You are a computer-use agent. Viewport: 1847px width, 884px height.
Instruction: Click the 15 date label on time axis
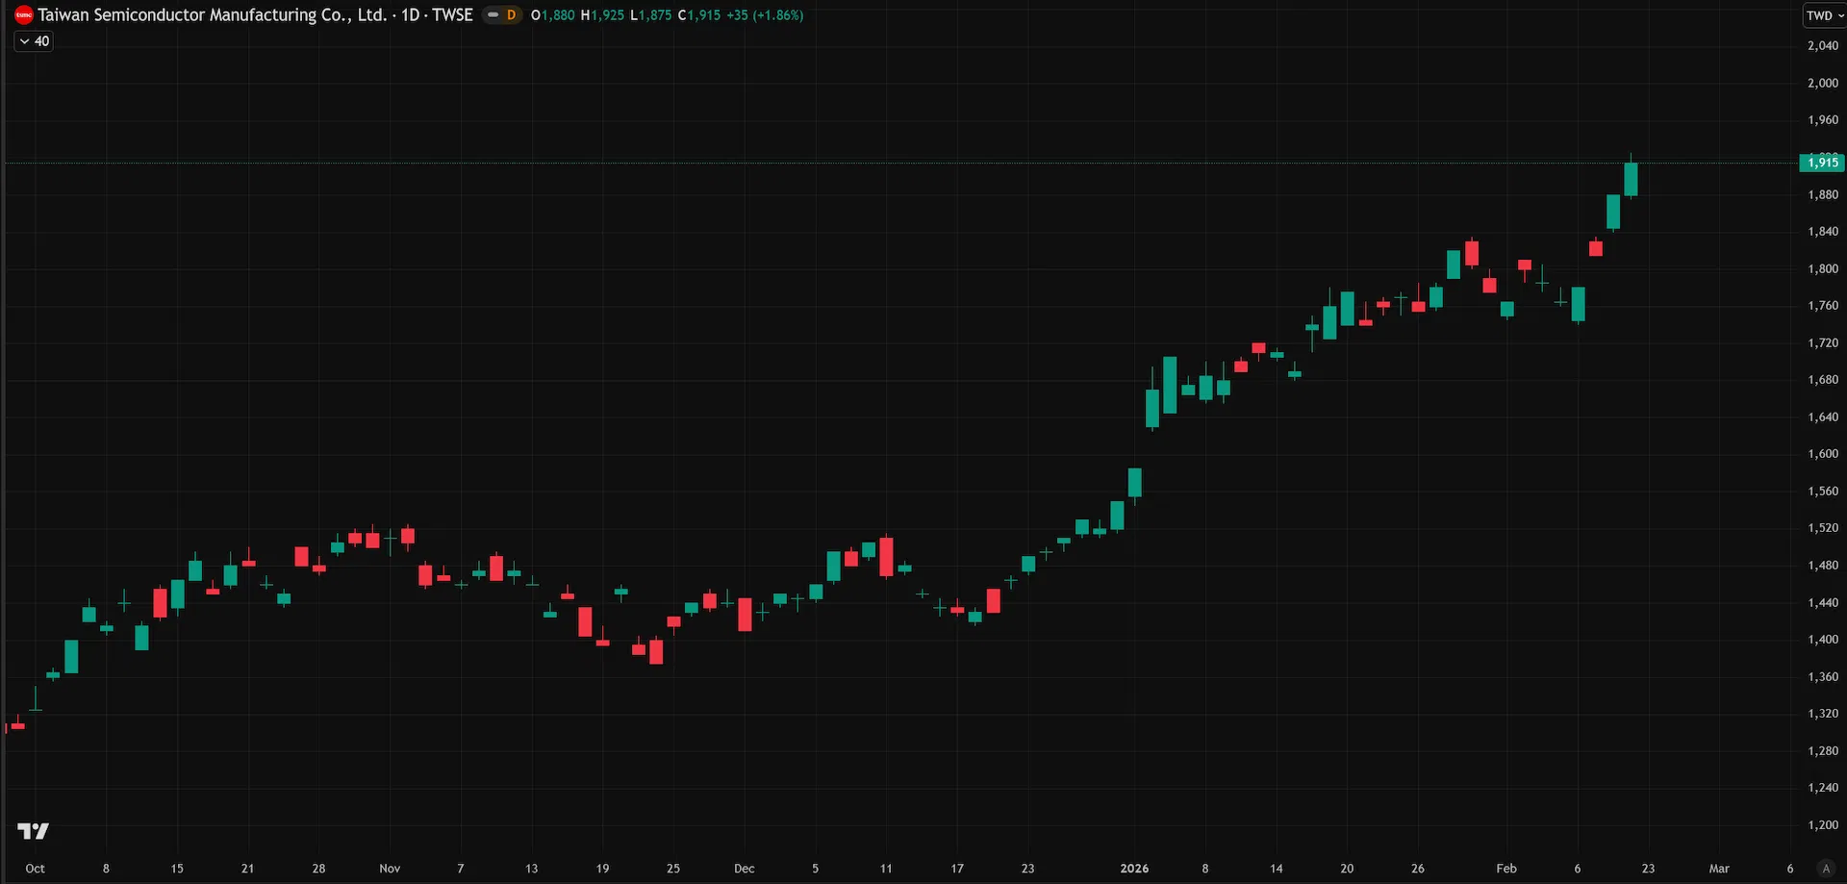177,869
